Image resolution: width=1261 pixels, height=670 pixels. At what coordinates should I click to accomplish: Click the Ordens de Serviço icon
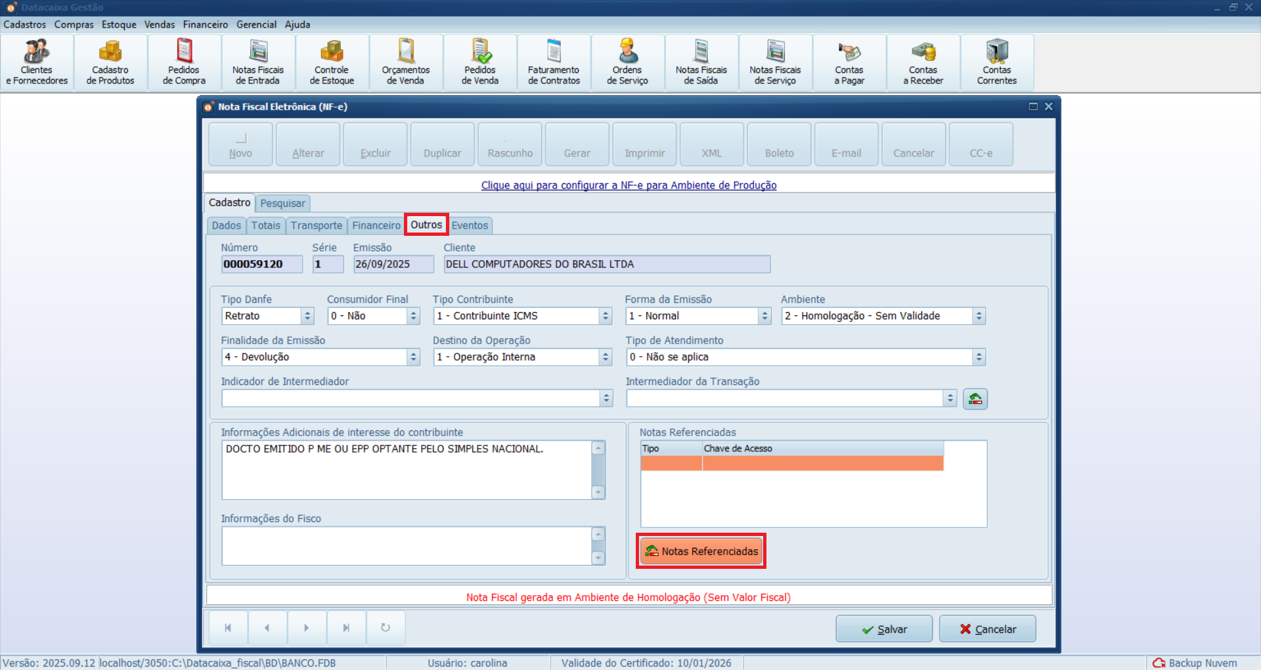627,63
